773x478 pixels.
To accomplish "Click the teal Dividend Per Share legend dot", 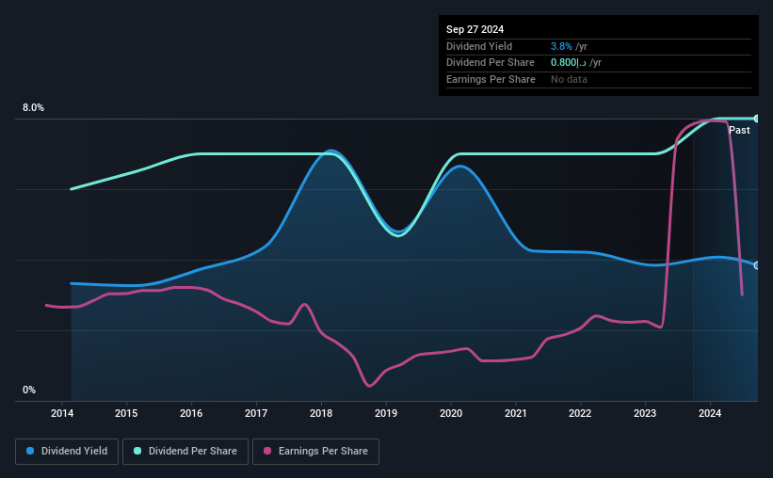I will (x=137, y=451).
